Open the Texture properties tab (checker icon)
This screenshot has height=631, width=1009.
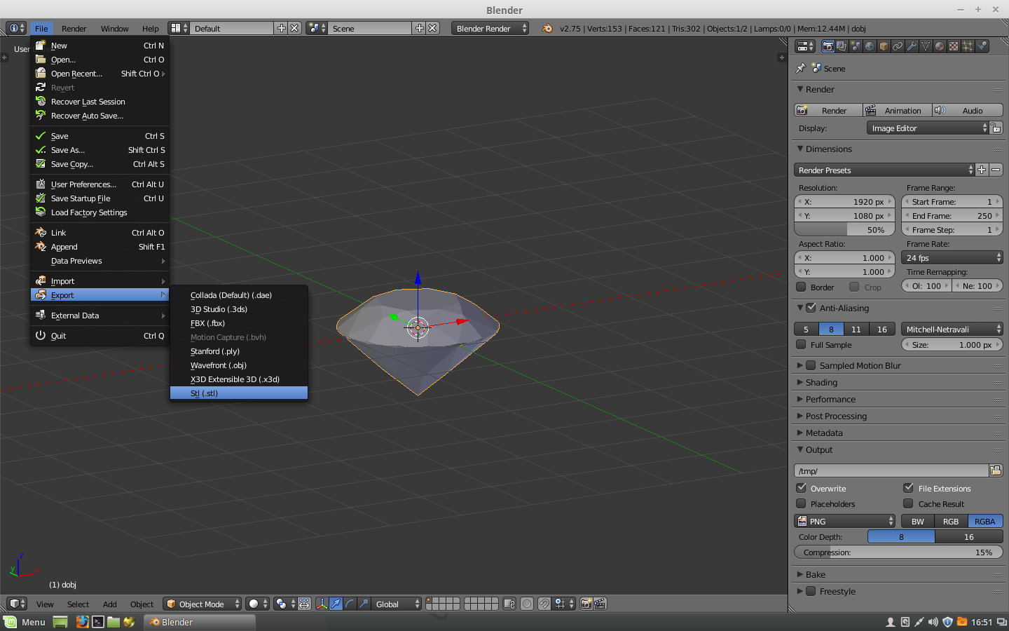click(x=954, y=46)
